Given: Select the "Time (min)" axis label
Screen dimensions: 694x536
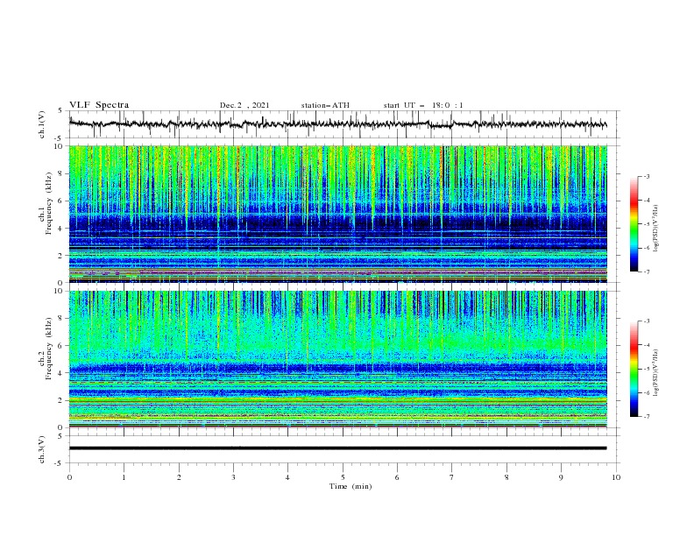Looking at the screenshot, I should [351, 486].
